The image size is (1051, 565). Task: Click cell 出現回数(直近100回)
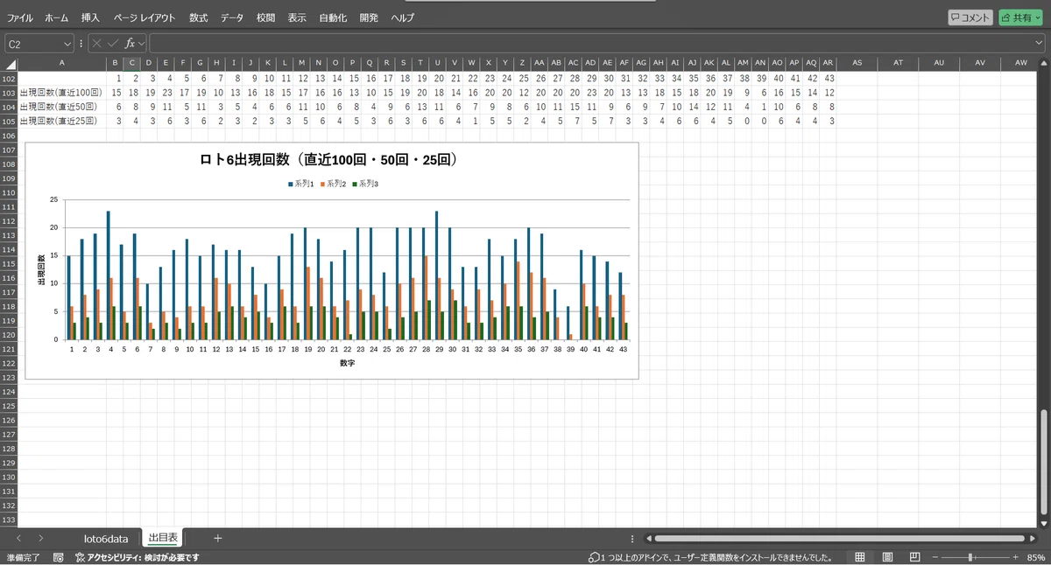[60, 93]
